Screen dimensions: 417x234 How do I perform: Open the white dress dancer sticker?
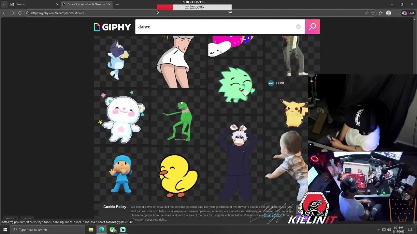click(x=178, y=62)
